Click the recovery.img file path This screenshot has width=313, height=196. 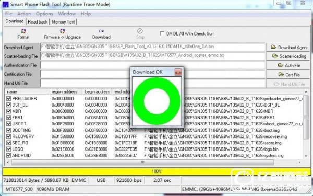point(215,136)
